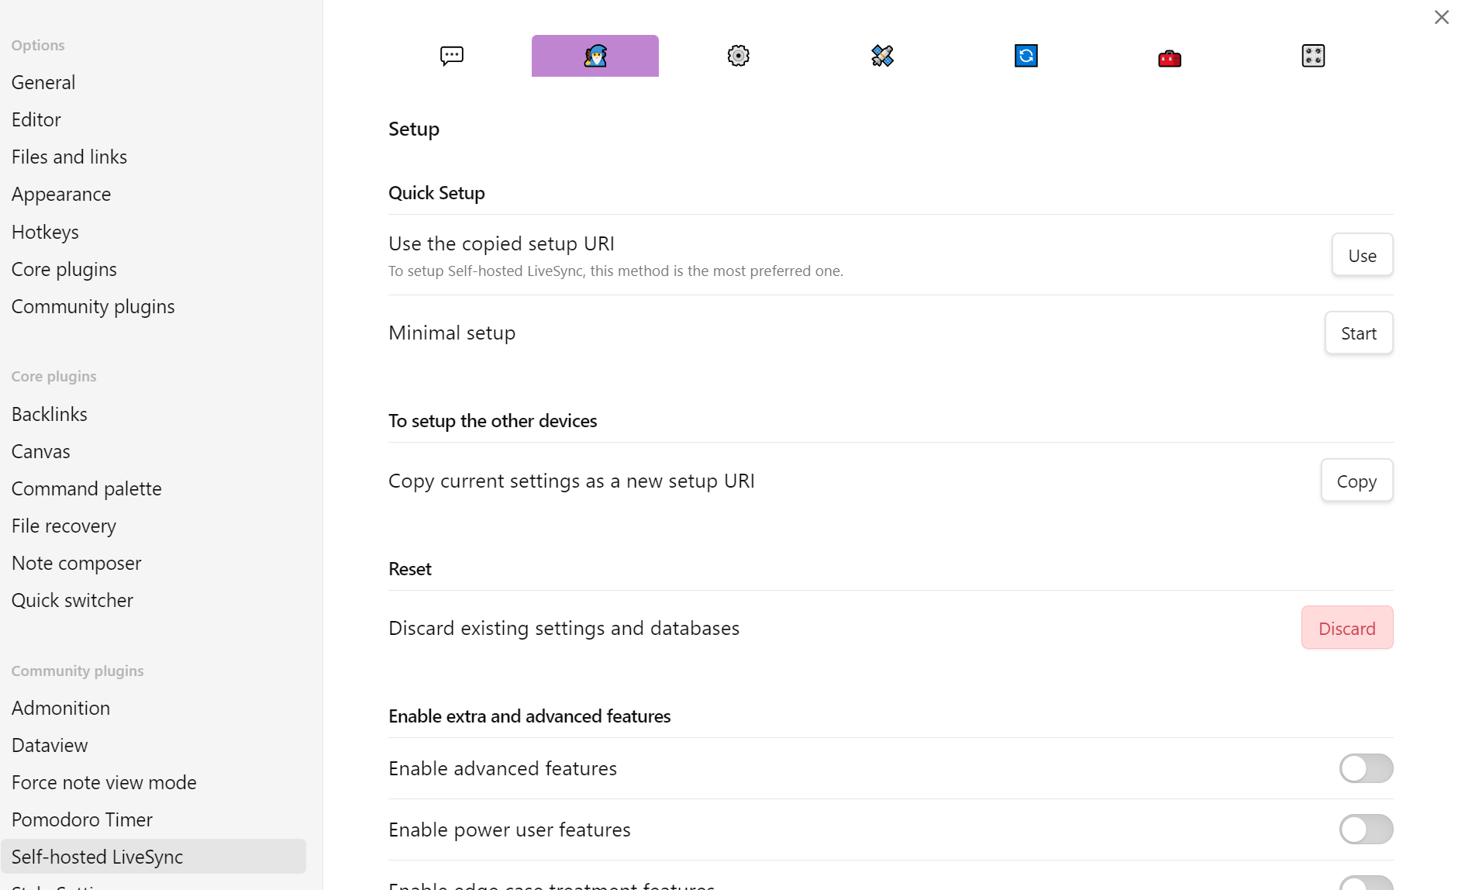Open the satellite remote configuration tab
Viewport: 1458px width, 890px height.
882,56
